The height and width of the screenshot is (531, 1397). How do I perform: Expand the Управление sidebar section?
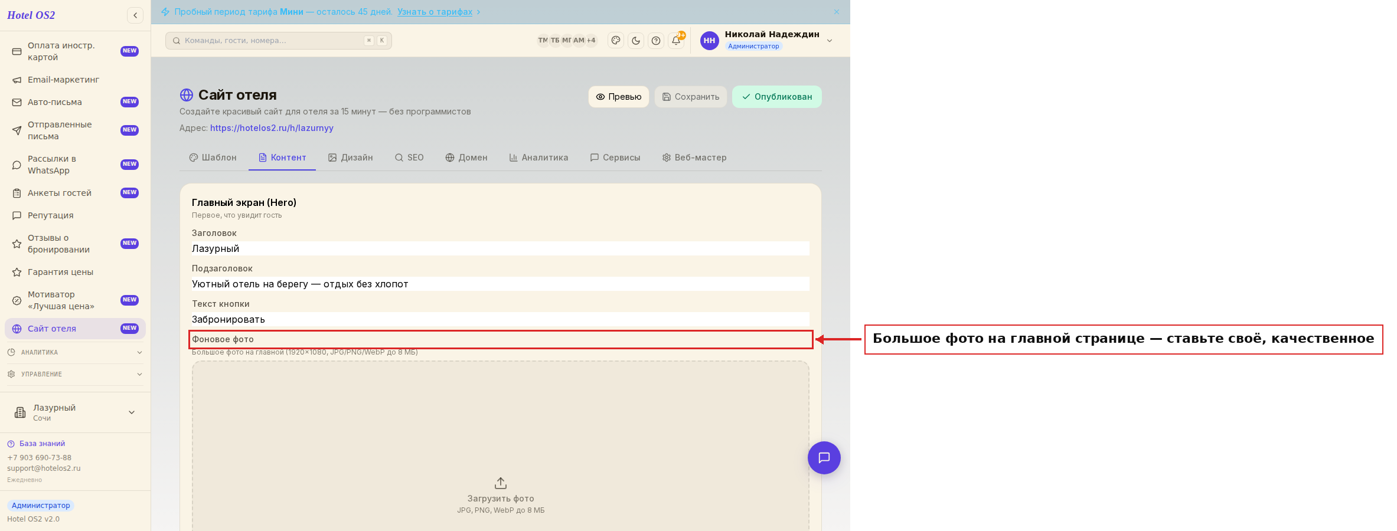pos(76,374)
